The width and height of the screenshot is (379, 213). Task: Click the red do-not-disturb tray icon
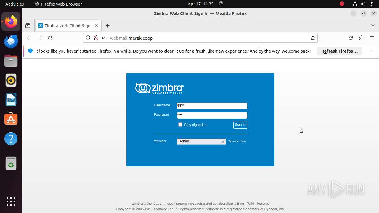pos(342,4)
